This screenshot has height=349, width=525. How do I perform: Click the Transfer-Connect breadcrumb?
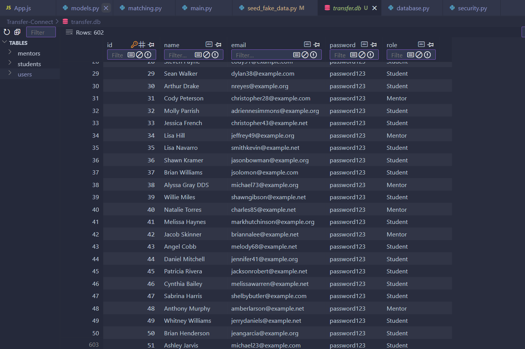coord(30,22)
